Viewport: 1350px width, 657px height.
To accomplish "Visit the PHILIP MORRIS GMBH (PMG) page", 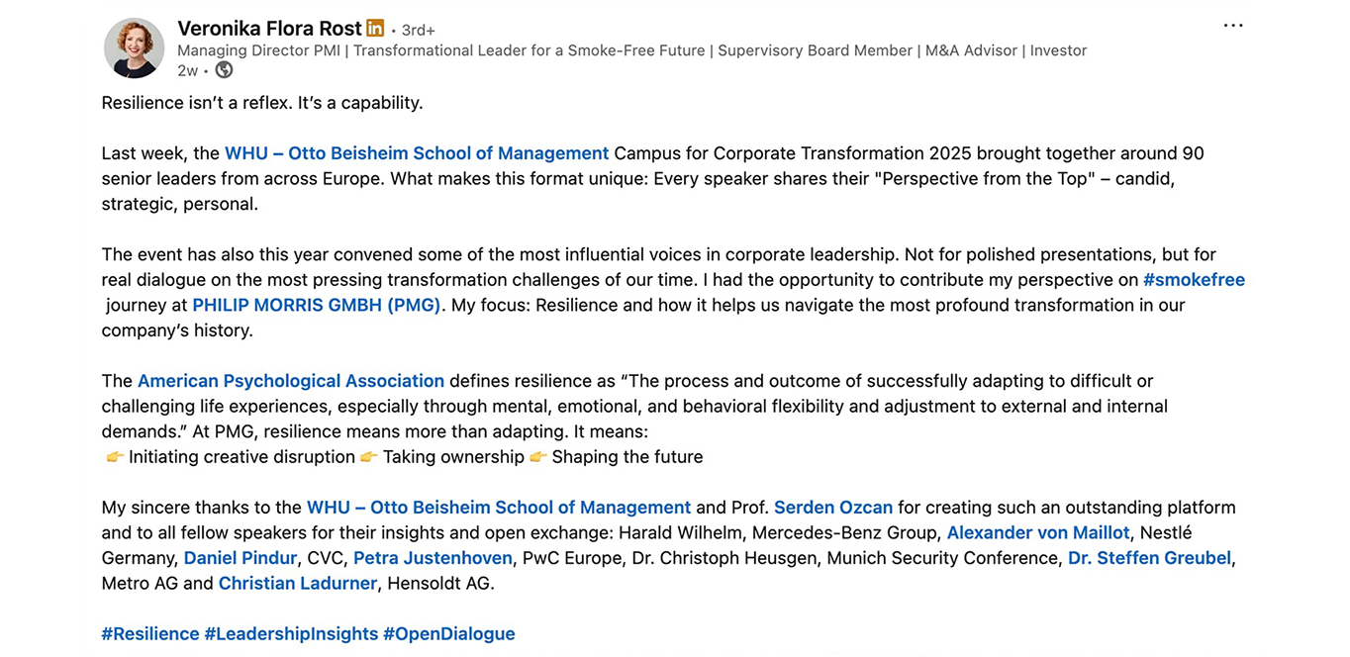I will (317, 305).
